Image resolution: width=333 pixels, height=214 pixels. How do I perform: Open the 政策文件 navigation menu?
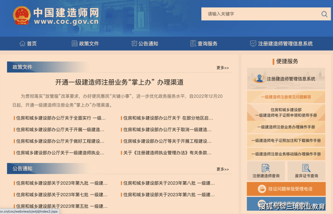(x=88, y=43)
